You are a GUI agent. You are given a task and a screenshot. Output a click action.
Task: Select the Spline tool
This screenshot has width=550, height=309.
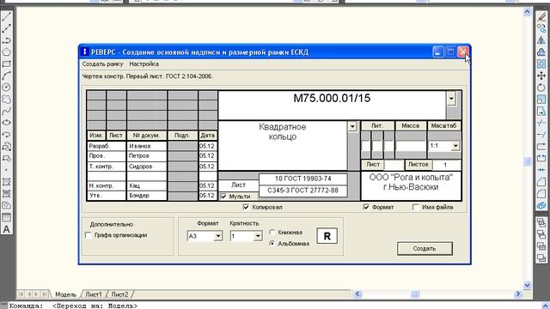coord(6,111)
